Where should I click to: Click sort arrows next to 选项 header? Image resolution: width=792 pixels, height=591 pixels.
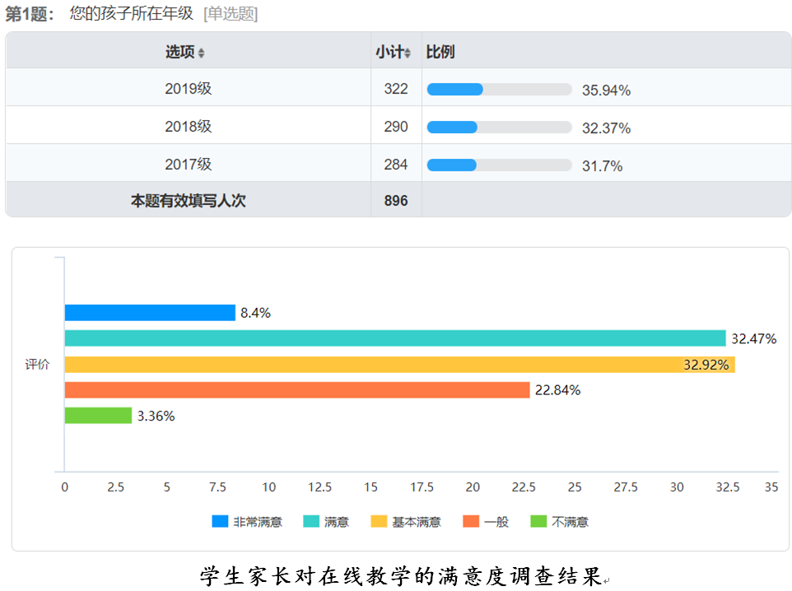pos(202,54)
